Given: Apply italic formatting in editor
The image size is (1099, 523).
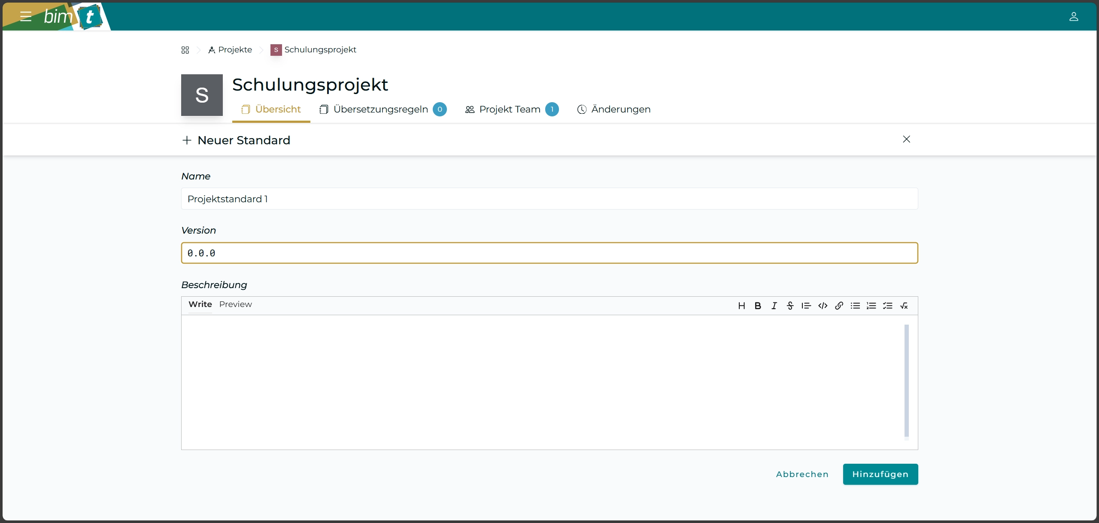Looking at the screenshot, I should click(x=774, y=306).
